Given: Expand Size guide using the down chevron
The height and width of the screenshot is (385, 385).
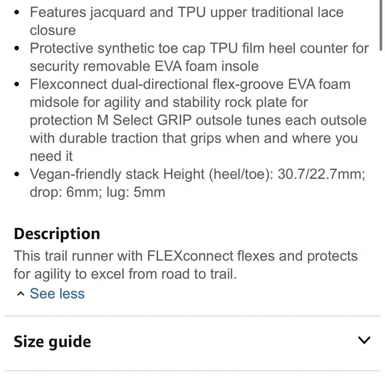Looking at the screenshot, I should (364, 340).
